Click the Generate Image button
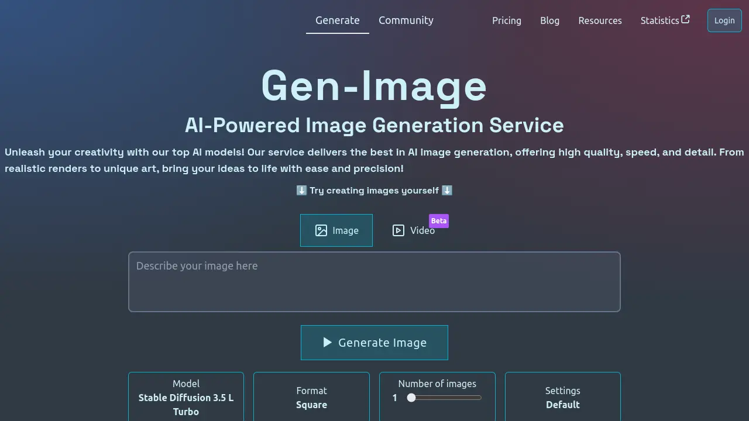Image resolution: width=749 pixels, height=421 pixels. click(x=374, y=343)
